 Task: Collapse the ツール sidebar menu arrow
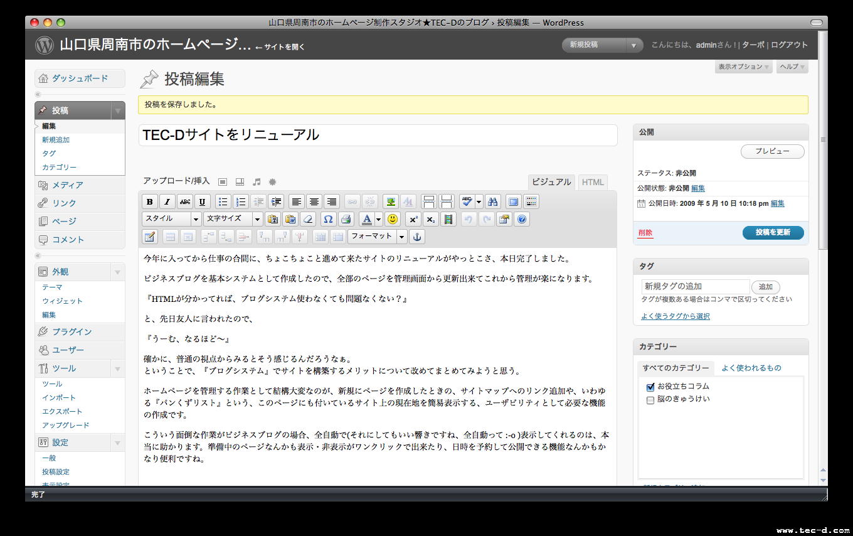coord(117,368)
